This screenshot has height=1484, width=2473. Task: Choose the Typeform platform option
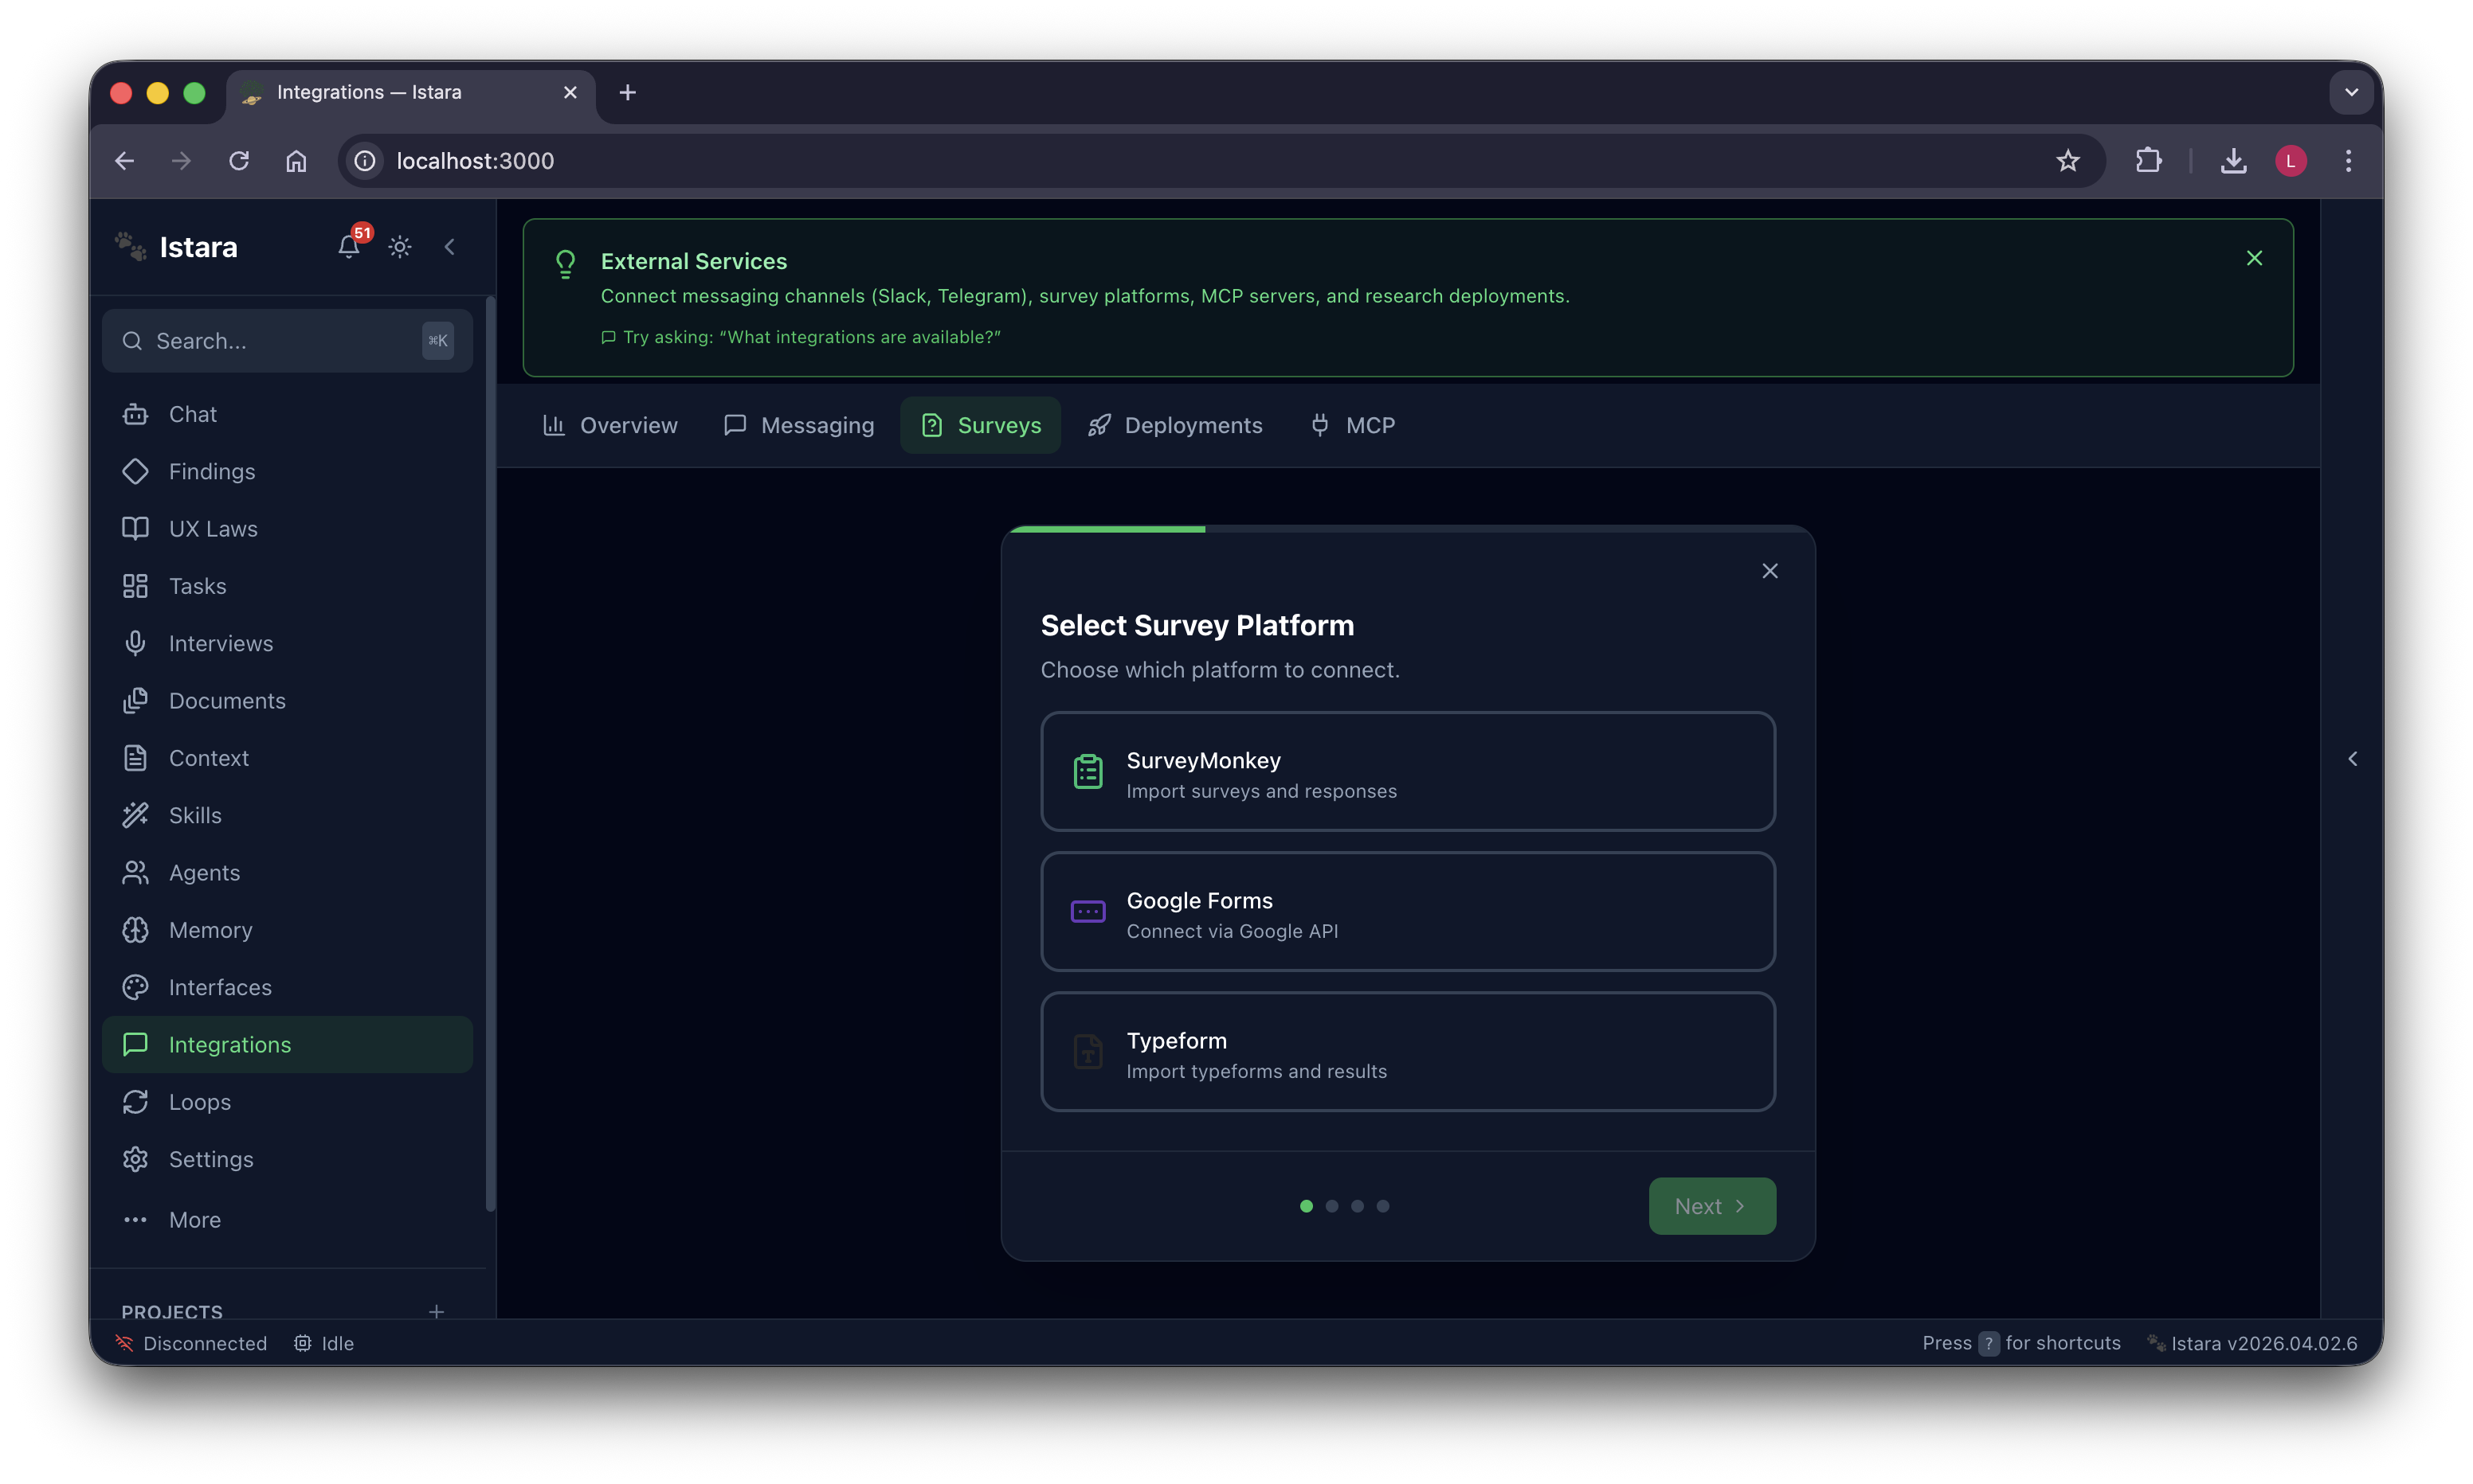pos(1408,1051)
